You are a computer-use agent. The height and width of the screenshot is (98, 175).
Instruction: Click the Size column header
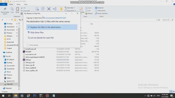tap(92, 24)
